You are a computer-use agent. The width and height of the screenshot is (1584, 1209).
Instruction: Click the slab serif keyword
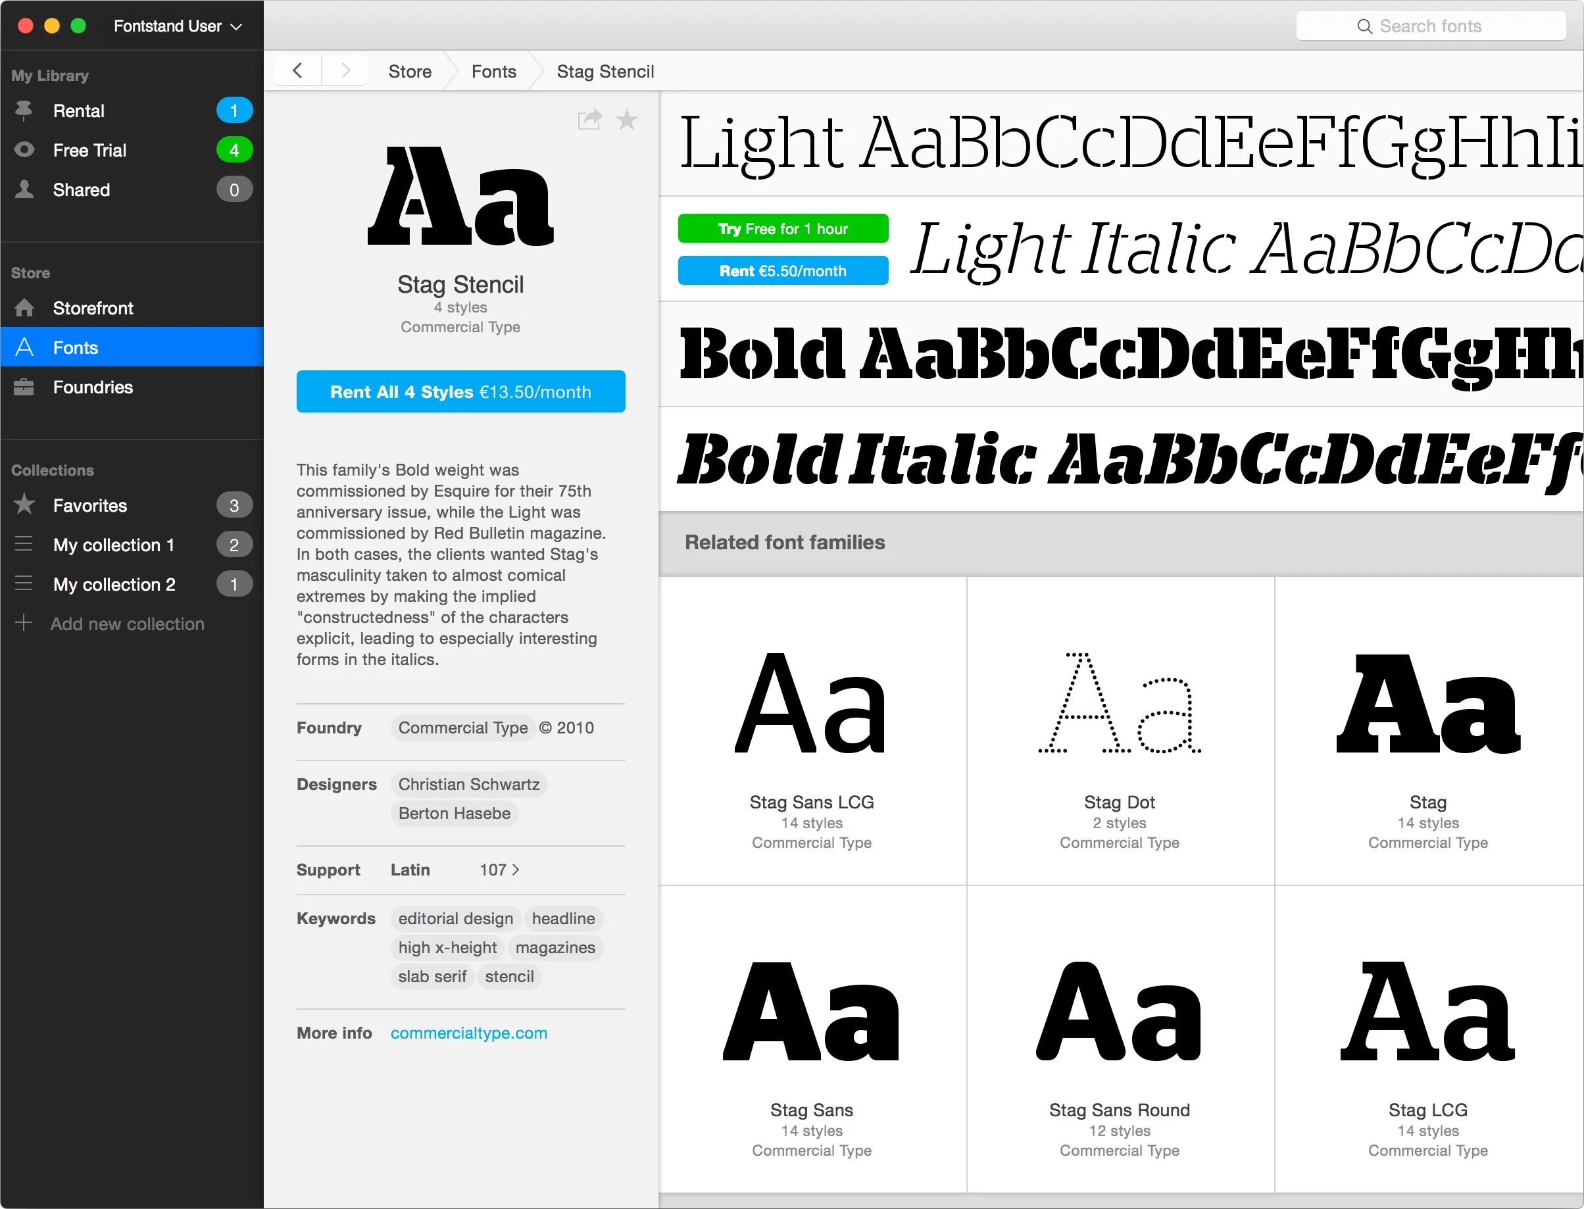point(433,977)
